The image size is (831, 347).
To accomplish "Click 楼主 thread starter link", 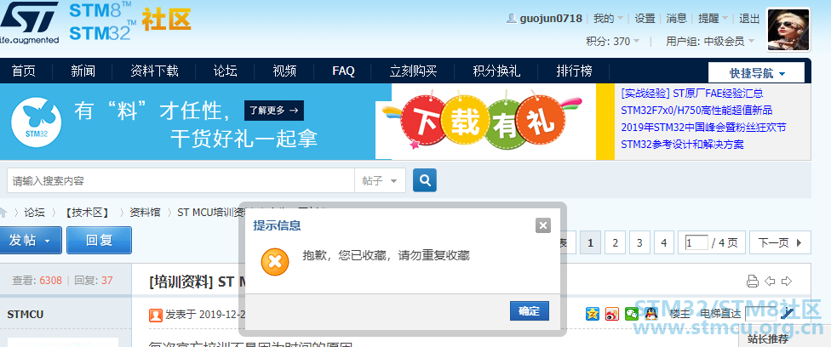I will tap(680, 314).
